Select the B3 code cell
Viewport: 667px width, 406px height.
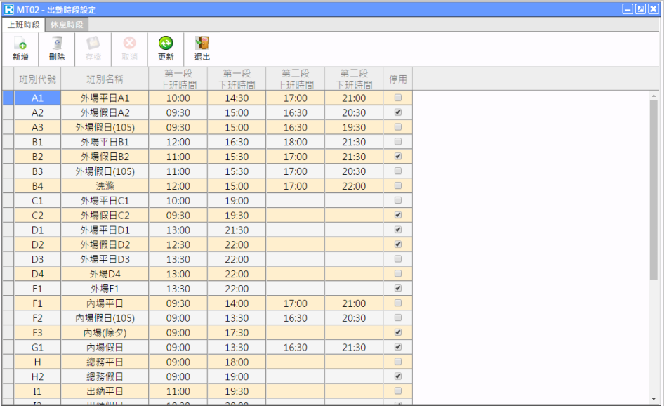(x=37, y=171)
